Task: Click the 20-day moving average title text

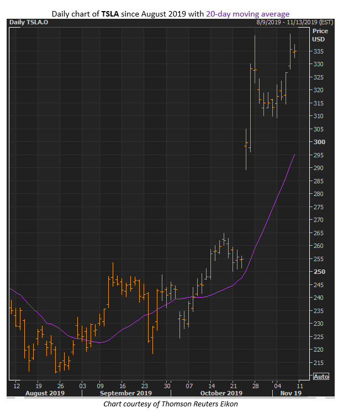Action: click(x=247, y=14)
